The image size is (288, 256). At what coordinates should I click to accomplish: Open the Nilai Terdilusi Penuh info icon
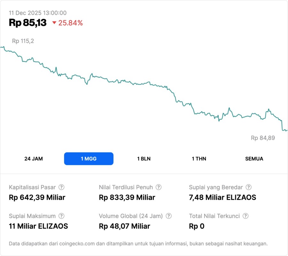pyautogui.click(x=158, y=187)
